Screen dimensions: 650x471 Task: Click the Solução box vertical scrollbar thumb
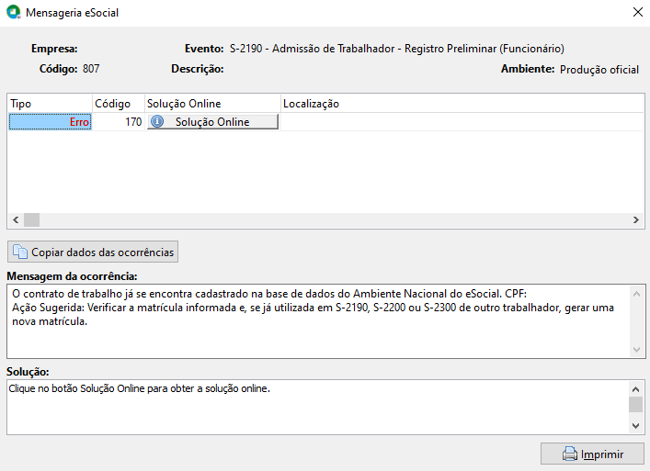pyautogui.click(x=636, y=404)
